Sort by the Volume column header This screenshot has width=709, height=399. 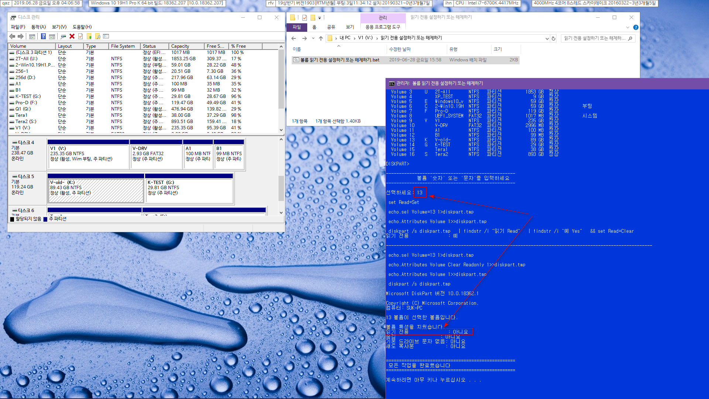32,46
